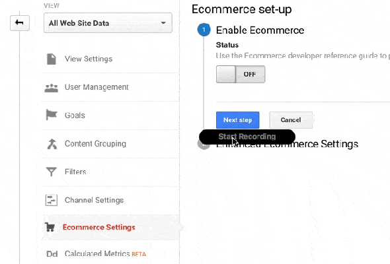Toggle the Enable Ecommerce status switch
Image resolution: width=390 pixels, height=264 pixels.
(x=241, y=74)
